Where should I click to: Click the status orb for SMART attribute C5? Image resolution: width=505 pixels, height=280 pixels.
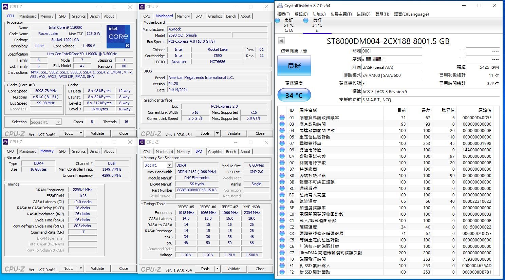click(282, 240)
